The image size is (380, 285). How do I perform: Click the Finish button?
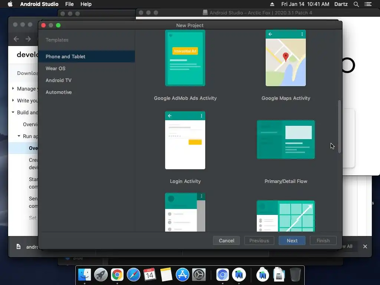point(323,240)
